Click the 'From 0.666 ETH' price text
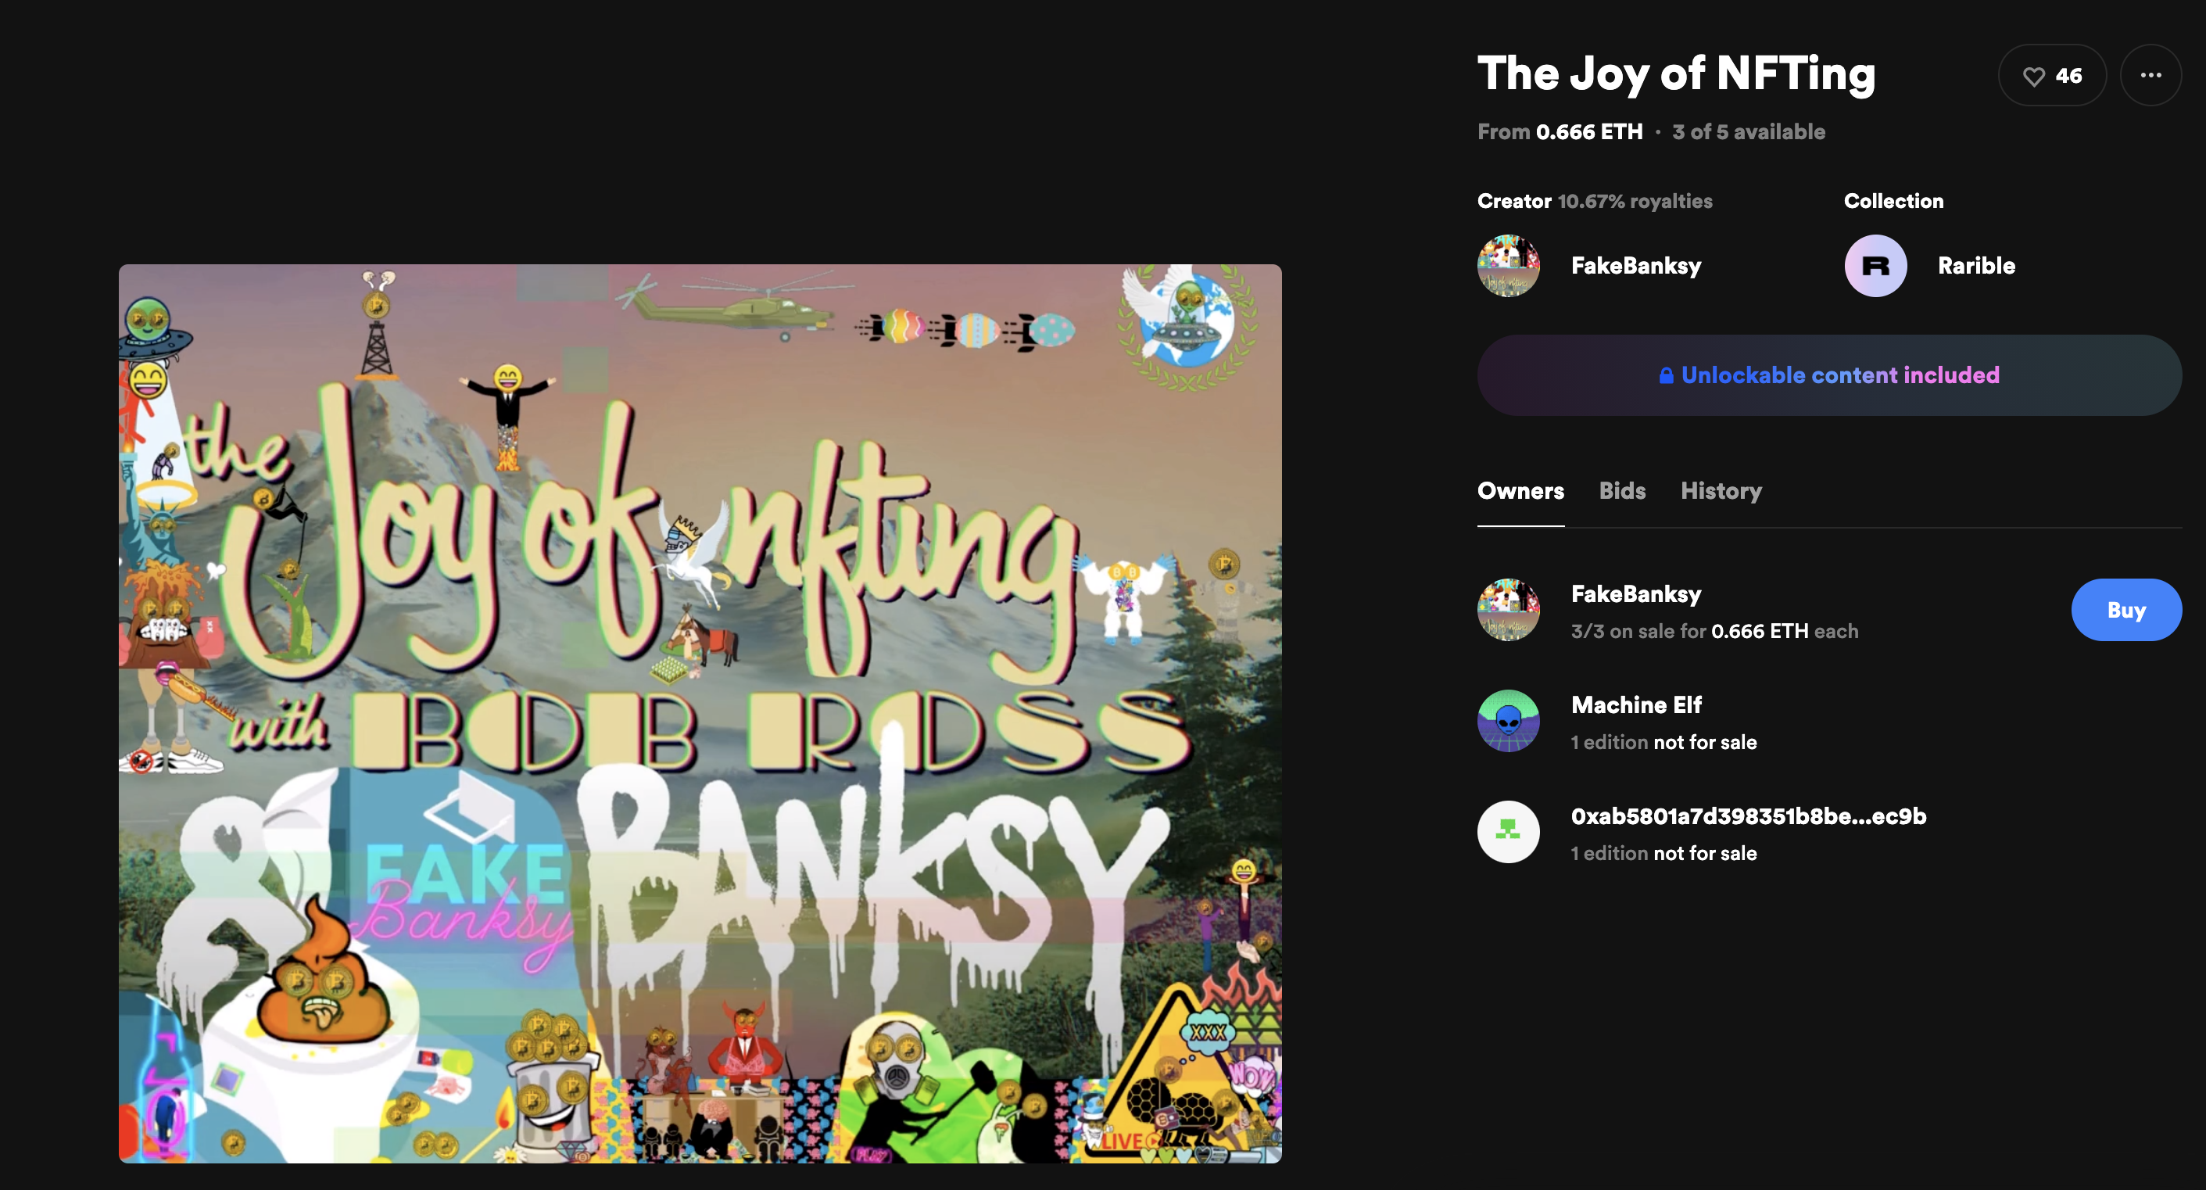The image size is (2206, 1190). (x=1560, y=132)
